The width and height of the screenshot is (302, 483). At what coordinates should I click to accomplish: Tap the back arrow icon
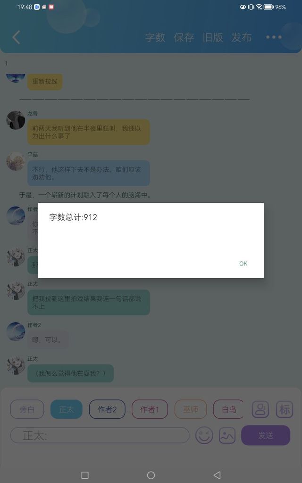[x=17, y=37]
